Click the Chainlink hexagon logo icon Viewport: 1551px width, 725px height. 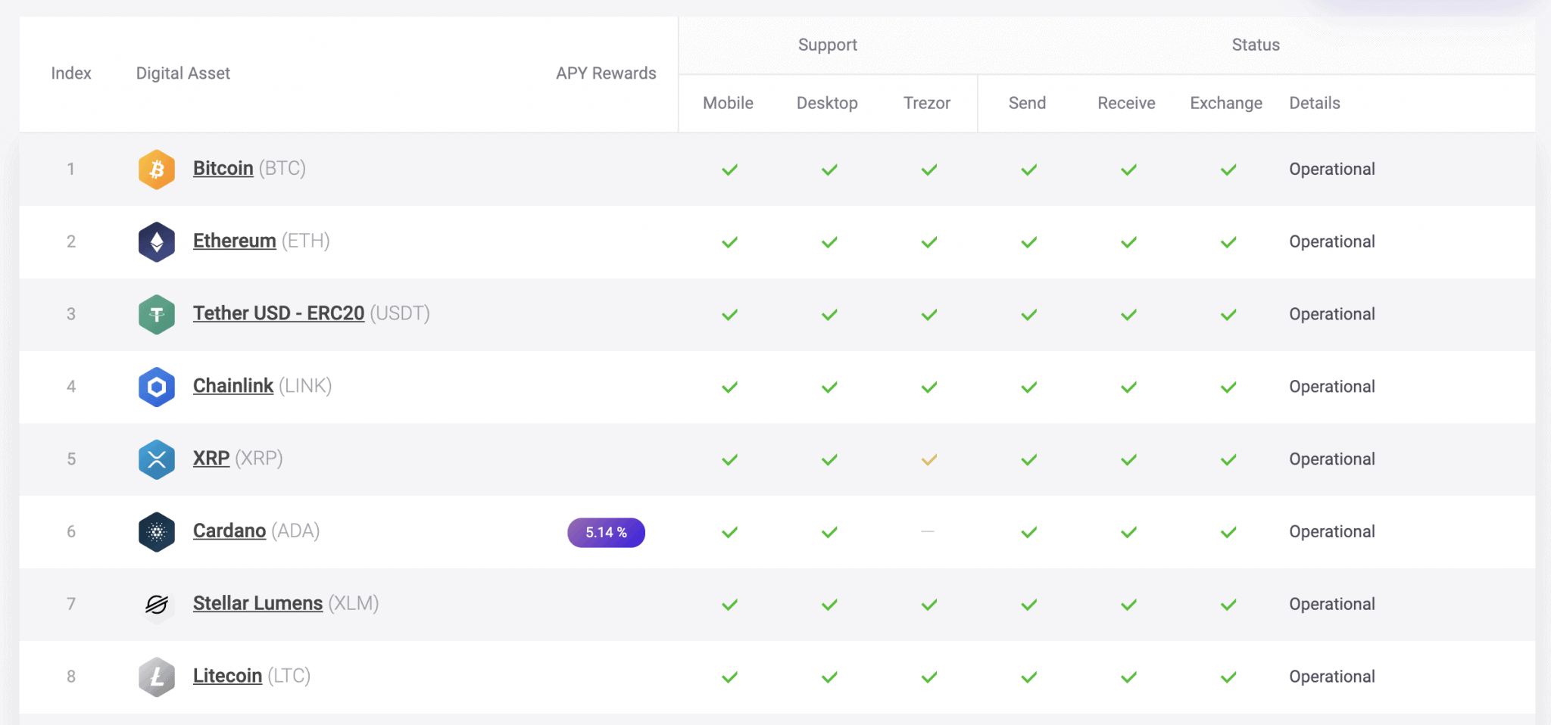(x=157, y=387)
